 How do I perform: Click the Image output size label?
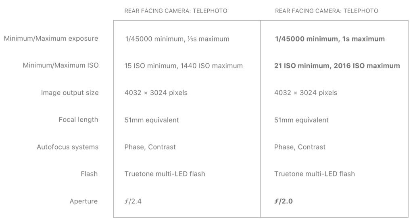69,93
